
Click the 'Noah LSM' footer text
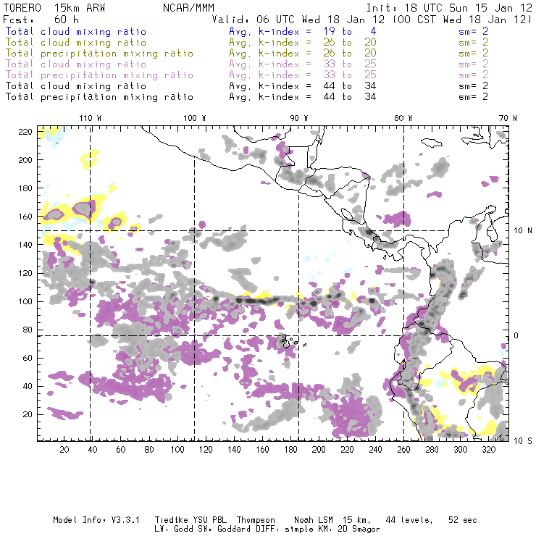click(x=314, y=520)
